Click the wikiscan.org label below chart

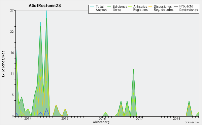pyautogui.click(x=101, y=122)
